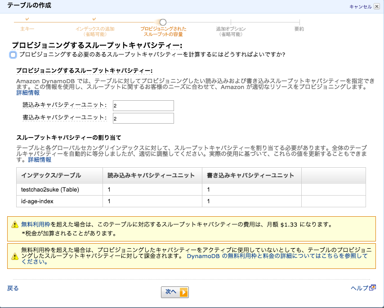
Task: Click the 読込みキャパシティーユニット input field
Action: point(143,106)
